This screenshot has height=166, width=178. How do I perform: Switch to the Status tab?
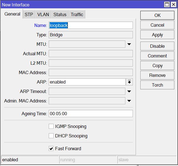point(60,14)
